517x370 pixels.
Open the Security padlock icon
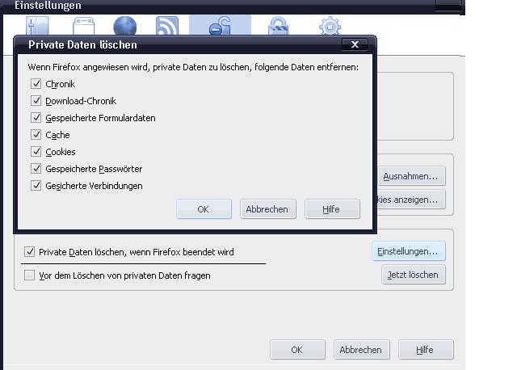point(279,26)
